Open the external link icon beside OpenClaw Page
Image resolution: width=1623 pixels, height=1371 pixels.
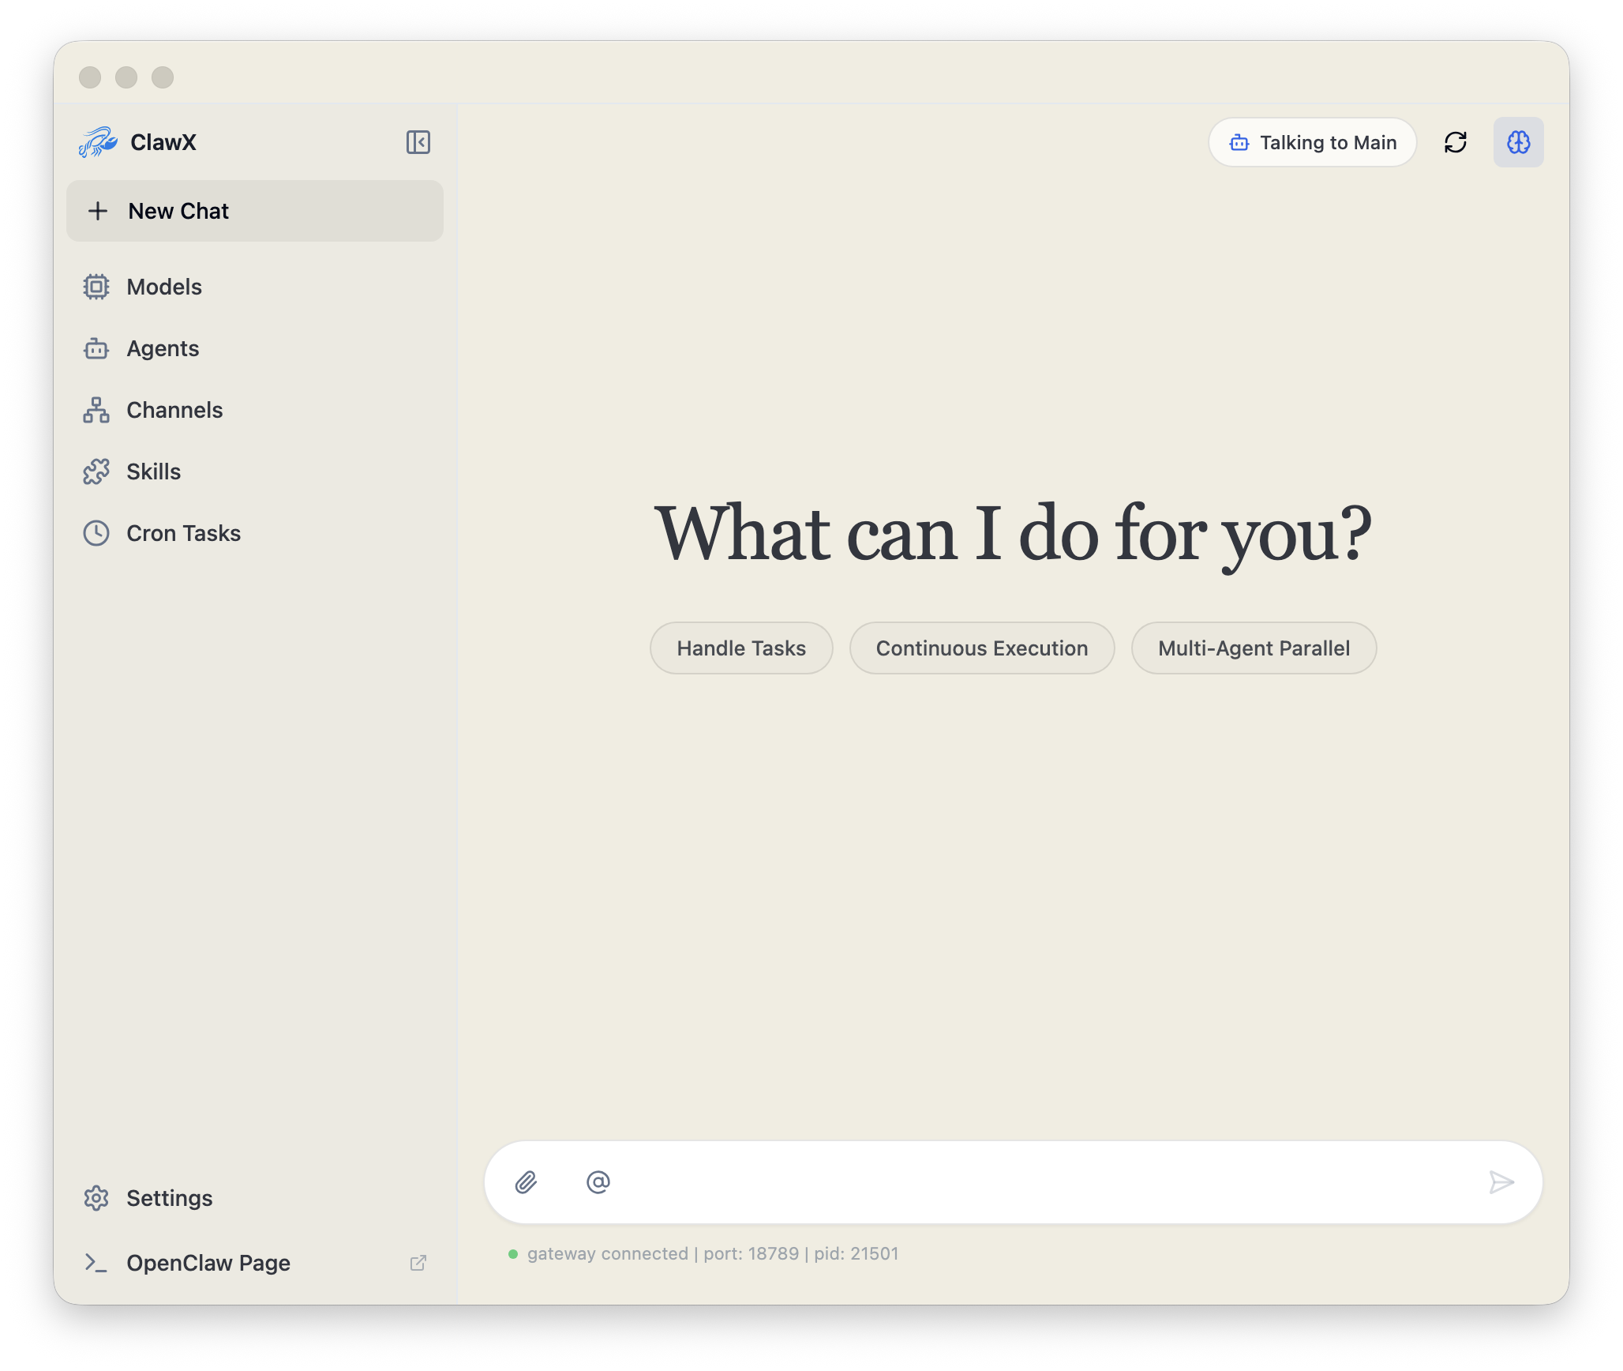[418, 1263]
